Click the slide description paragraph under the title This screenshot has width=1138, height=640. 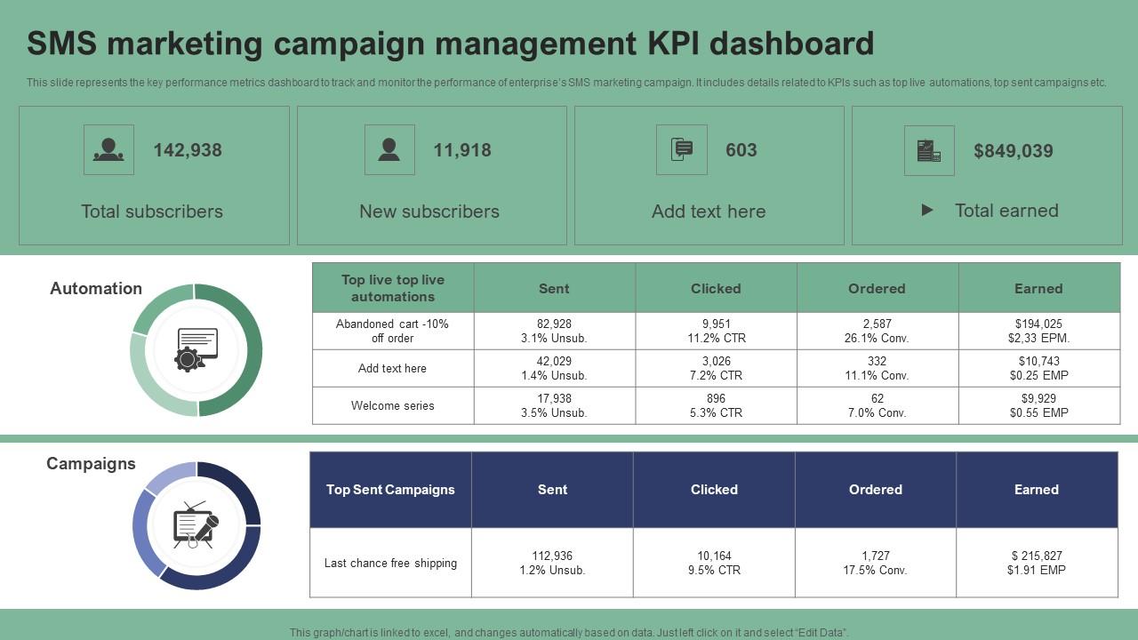[x=566, y=83]
